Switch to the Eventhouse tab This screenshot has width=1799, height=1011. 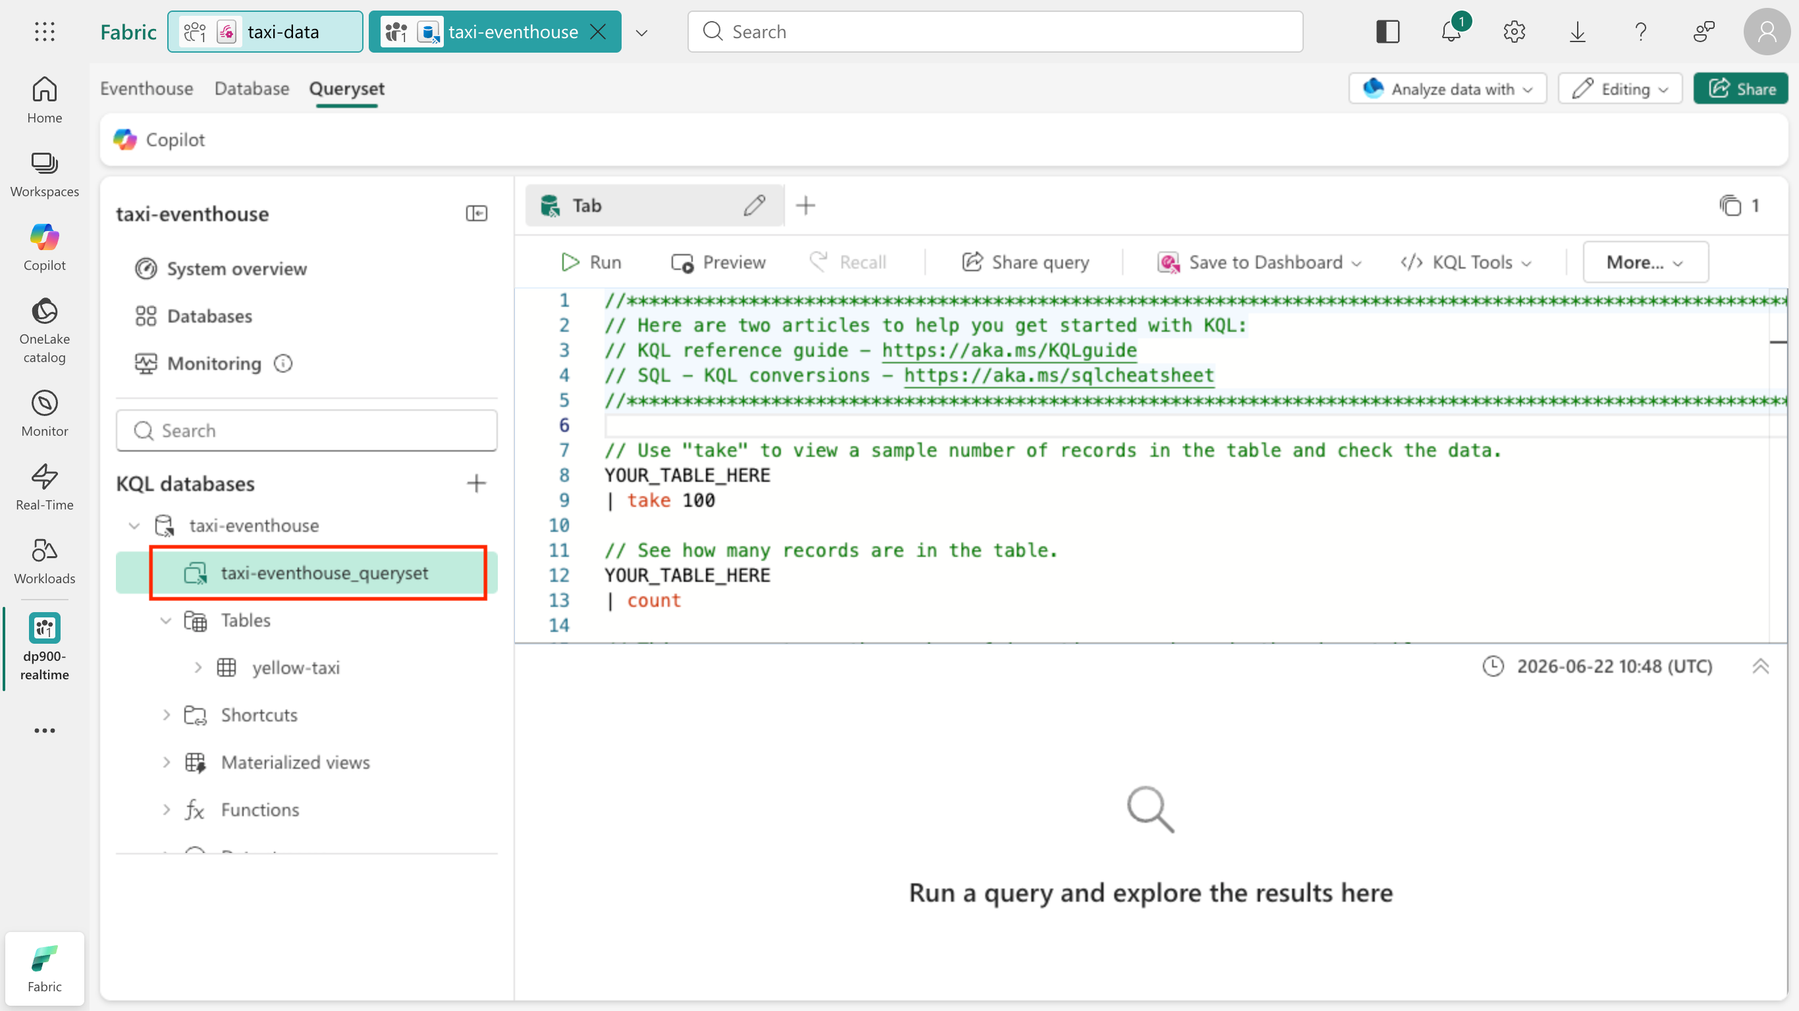(x=147, y=89)
